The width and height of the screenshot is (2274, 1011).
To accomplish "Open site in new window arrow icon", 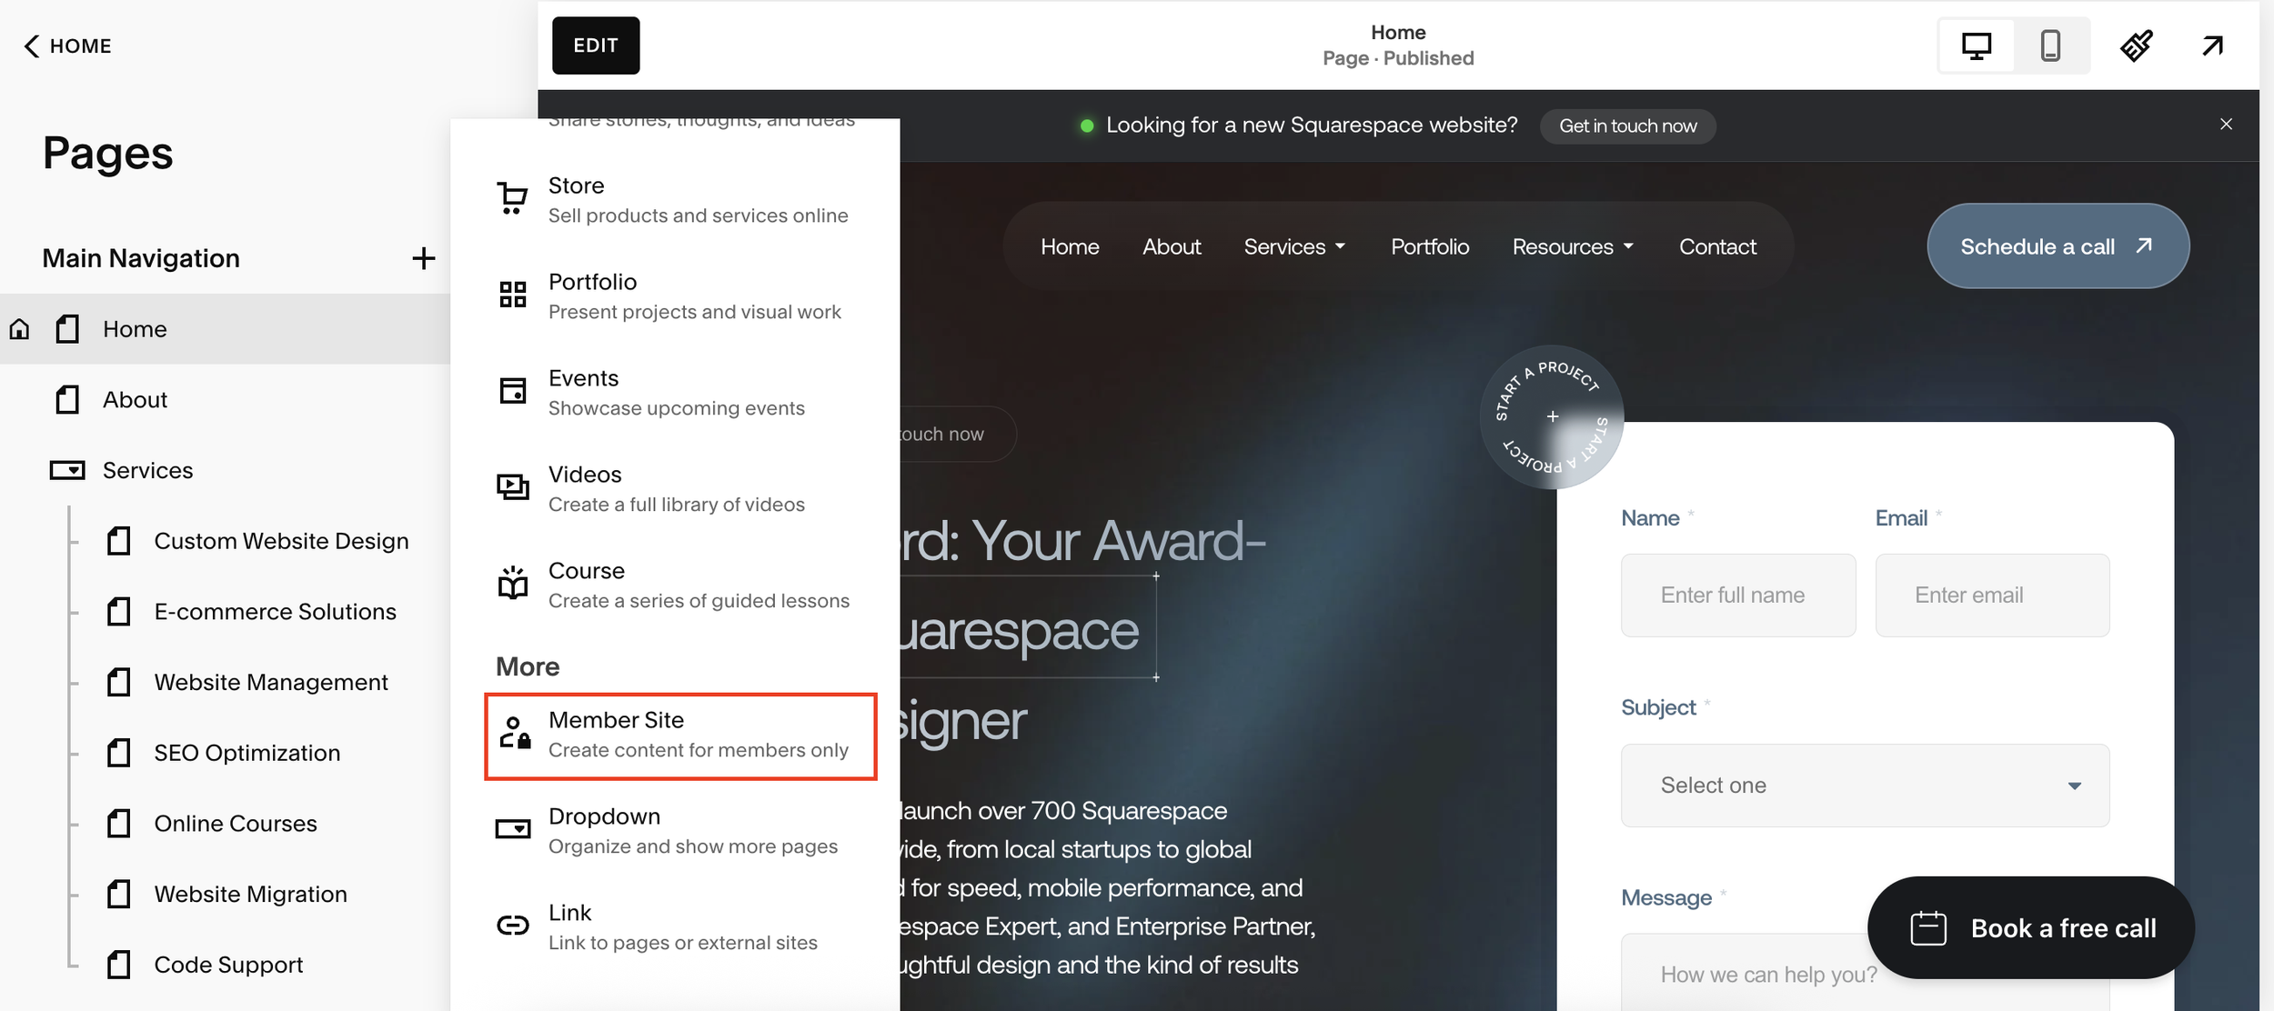I will (2212, 45).
